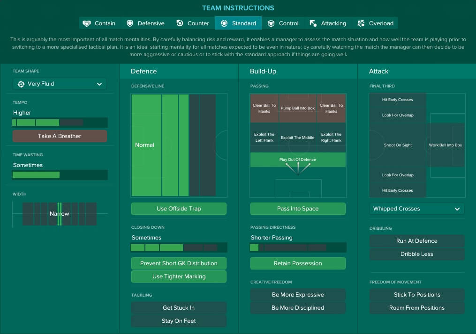Click the Roam From Positions button
This screenshot has width=476, height=334.
coord(417,308)
